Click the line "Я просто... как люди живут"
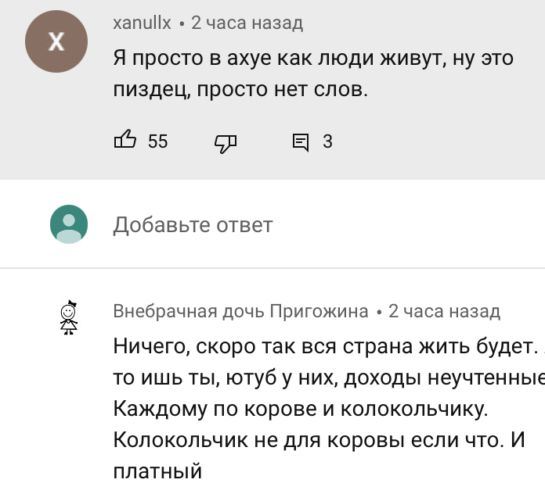This screenshot has width=545, height=501. [313, 59]
